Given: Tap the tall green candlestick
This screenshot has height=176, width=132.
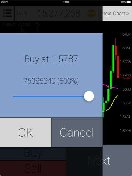Looking at the screenshot, I should point(113,58).
